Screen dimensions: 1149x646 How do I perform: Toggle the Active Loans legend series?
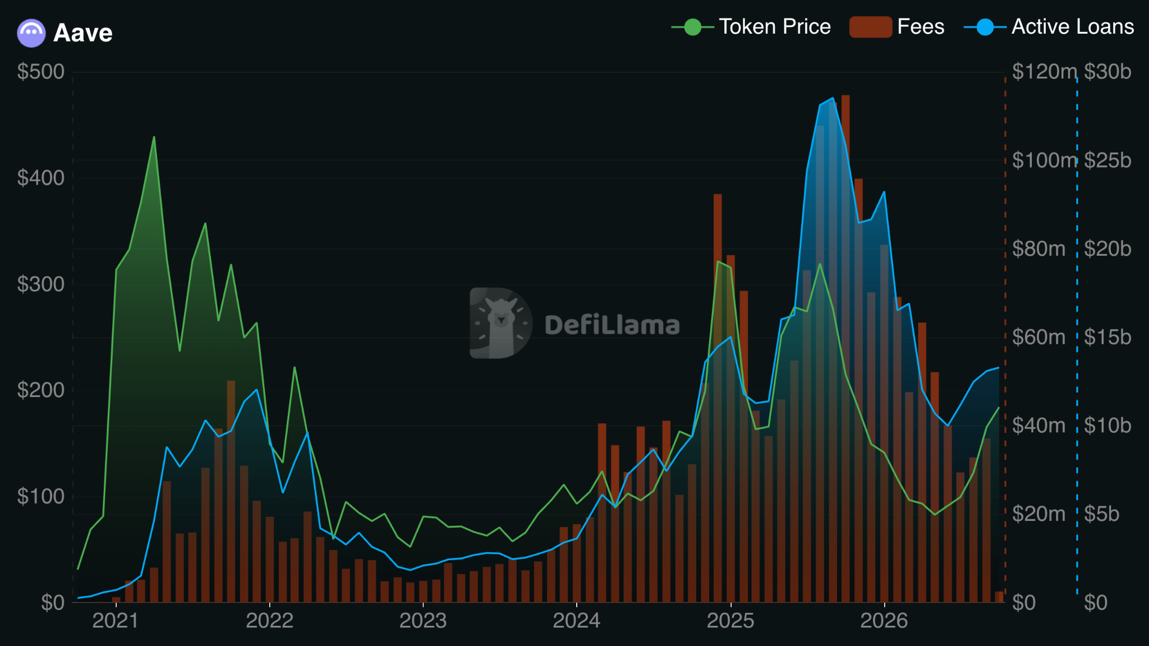[x=1049, y=27]
